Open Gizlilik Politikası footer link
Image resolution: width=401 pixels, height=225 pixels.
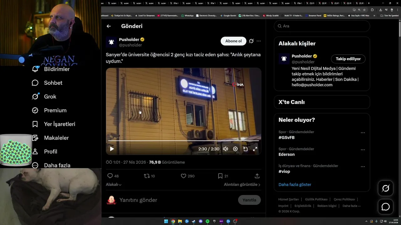pos(316,199)
